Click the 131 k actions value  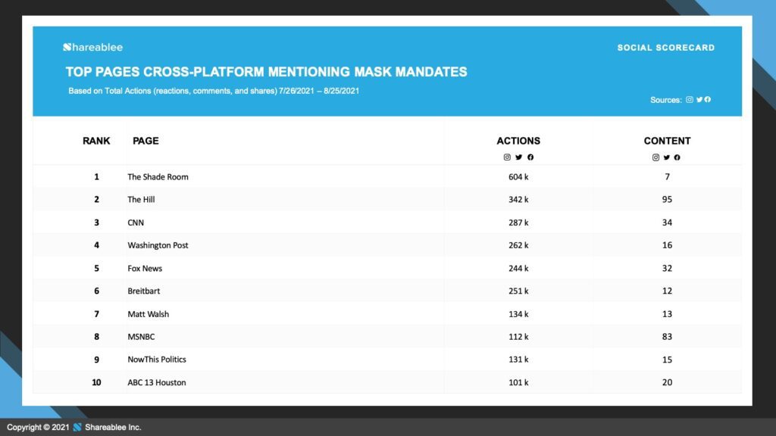[518, 360]
